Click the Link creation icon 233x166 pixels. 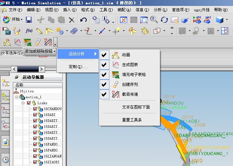click(39, 31)
